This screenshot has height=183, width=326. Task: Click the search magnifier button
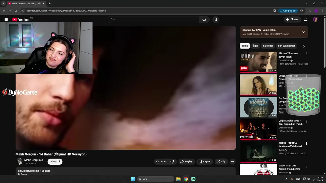[x=204, y=20]
